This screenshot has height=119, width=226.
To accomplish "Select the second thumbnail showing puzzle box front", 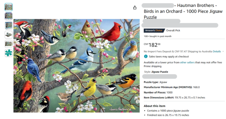I will coord(9,16).
